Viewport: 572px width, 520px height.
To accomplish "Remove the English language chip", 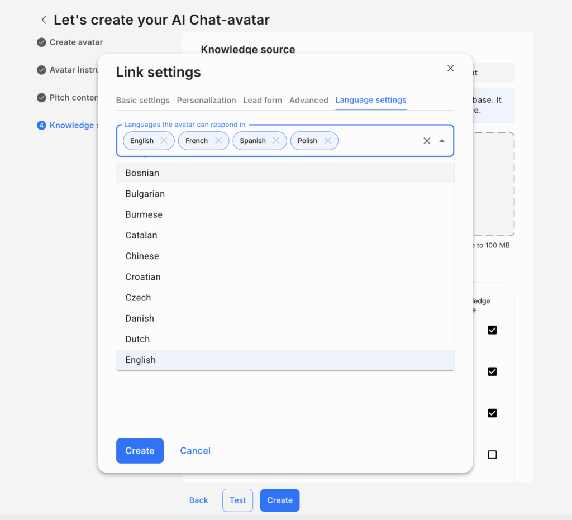I will pos(164,141).
